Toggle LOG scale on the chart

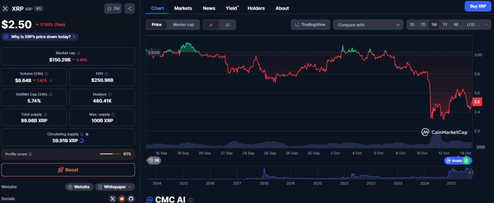click(471, 25)
